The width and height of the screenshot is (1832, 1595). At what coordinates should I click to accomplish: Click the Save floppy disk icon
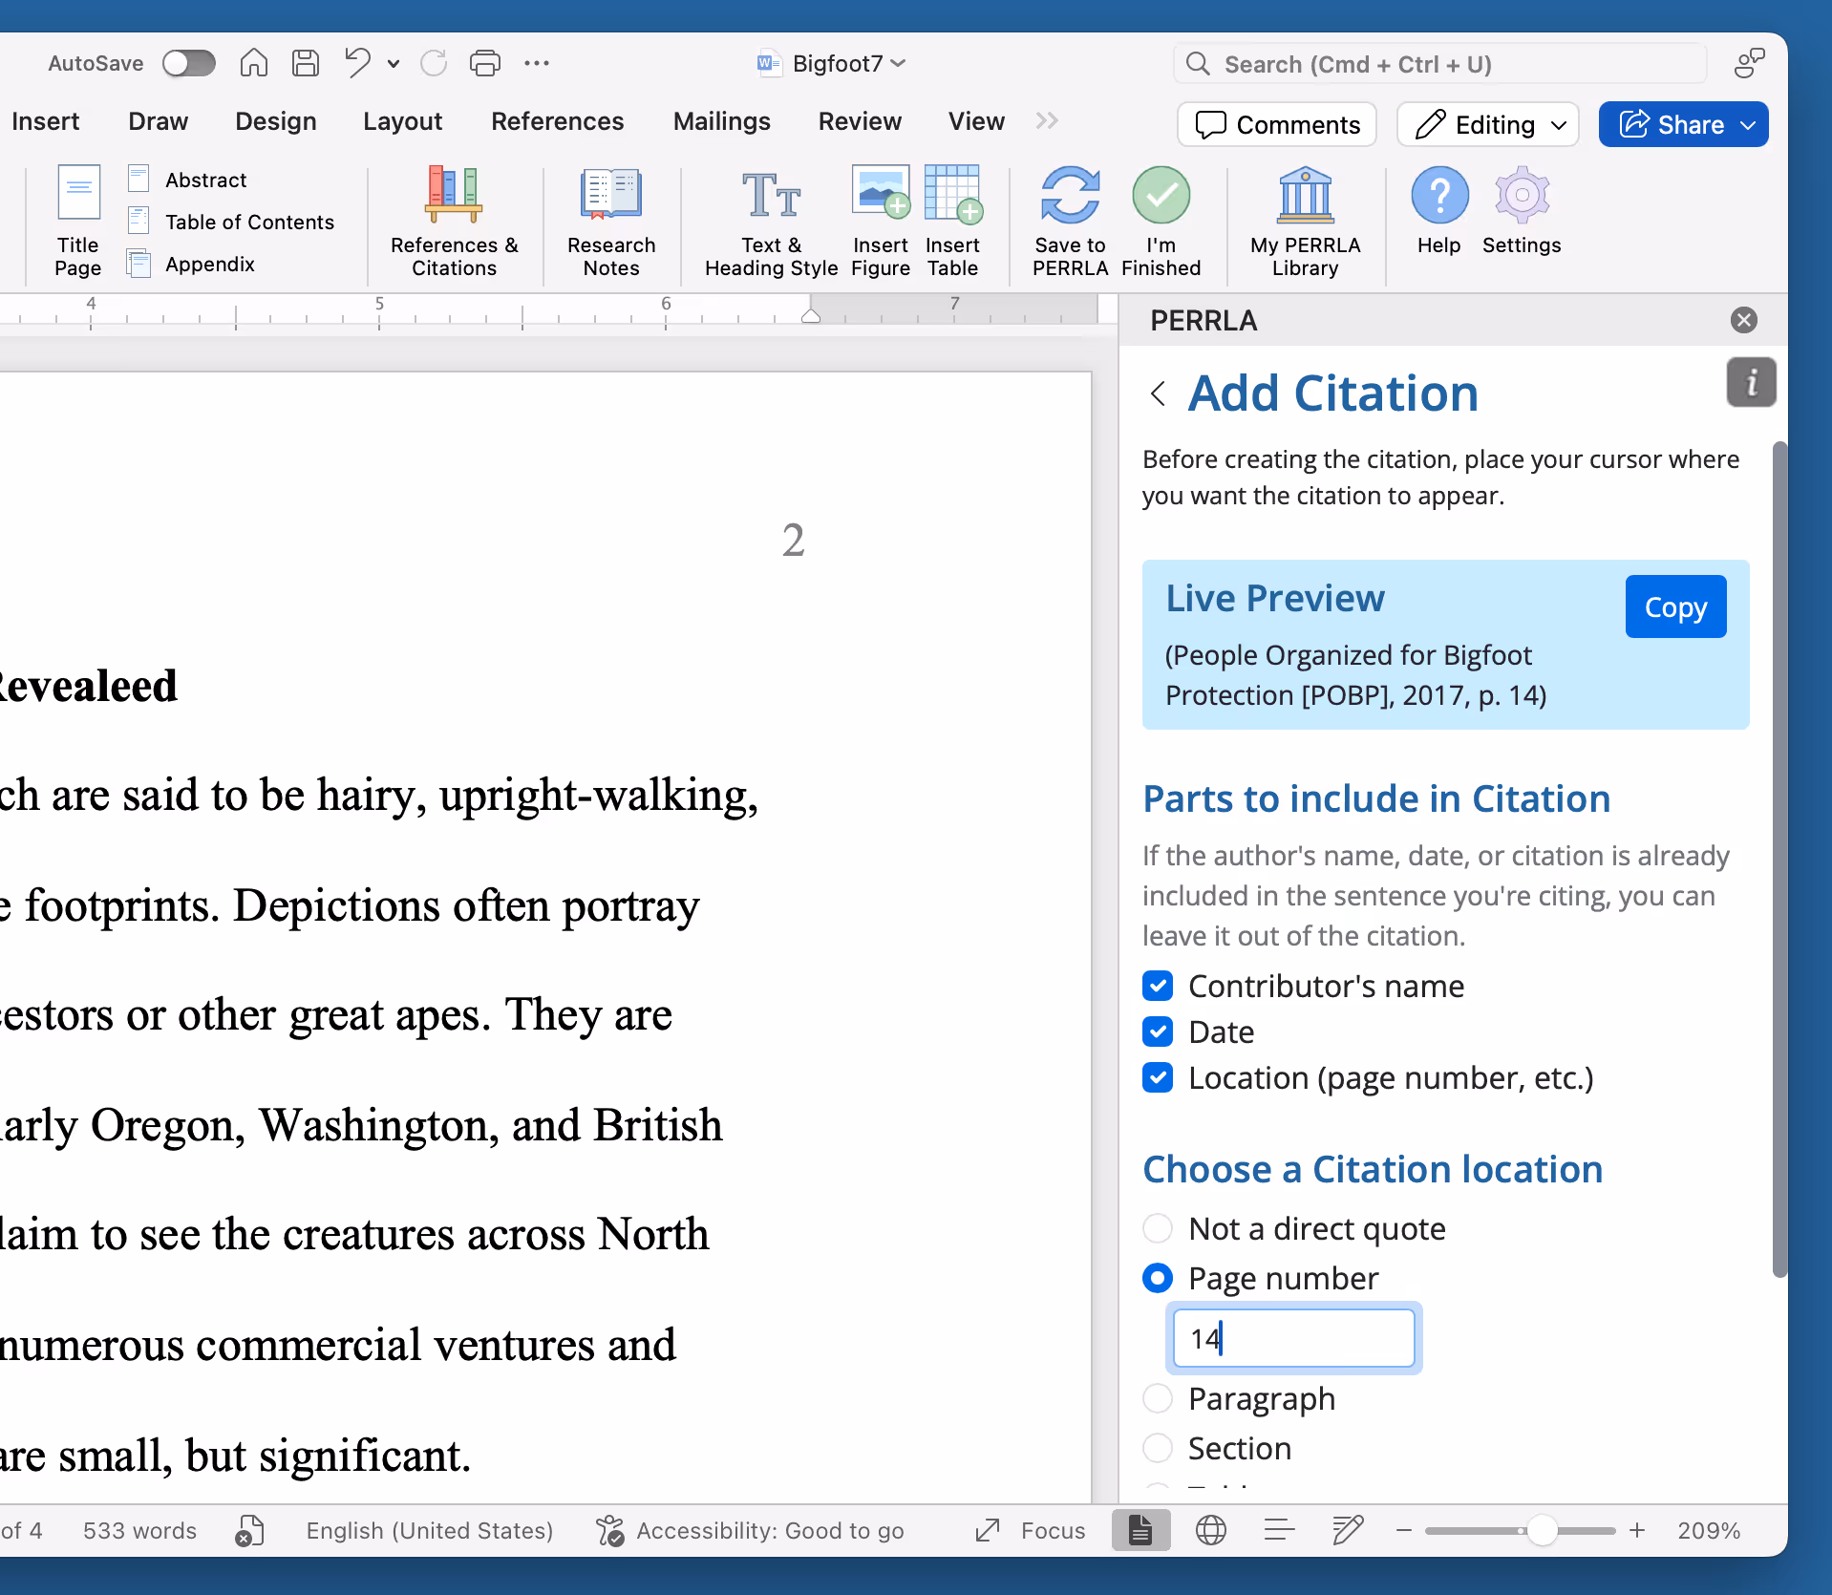click(x=306, y=63)
